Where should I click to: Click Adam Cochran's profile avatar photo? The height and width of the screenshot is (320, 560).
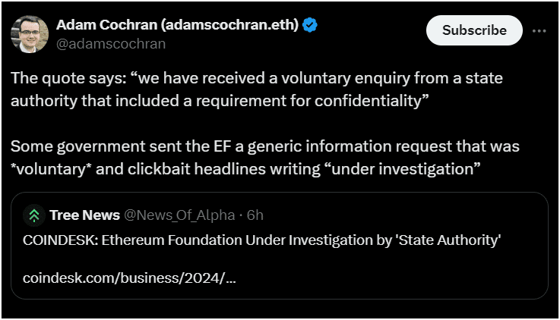(30, 33)
